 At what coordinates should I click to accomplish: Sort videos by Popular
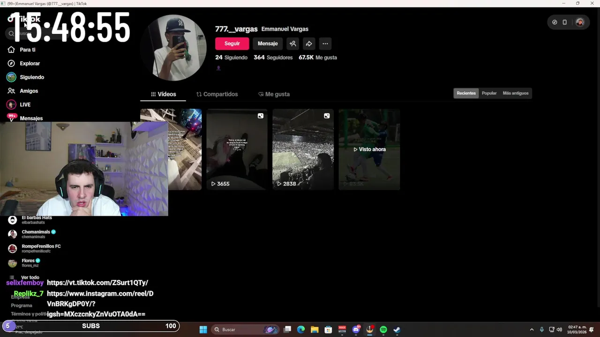(489, 93)
